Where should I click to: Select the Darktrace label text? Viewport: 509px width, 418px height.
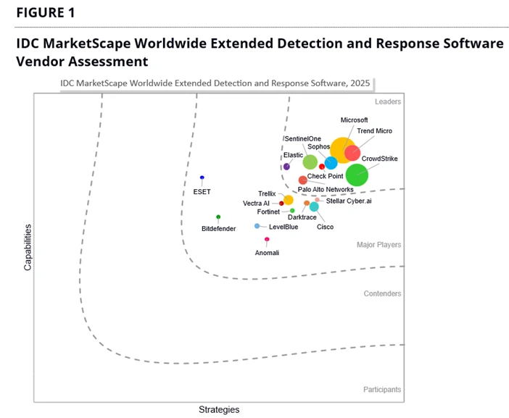(302, 217)
